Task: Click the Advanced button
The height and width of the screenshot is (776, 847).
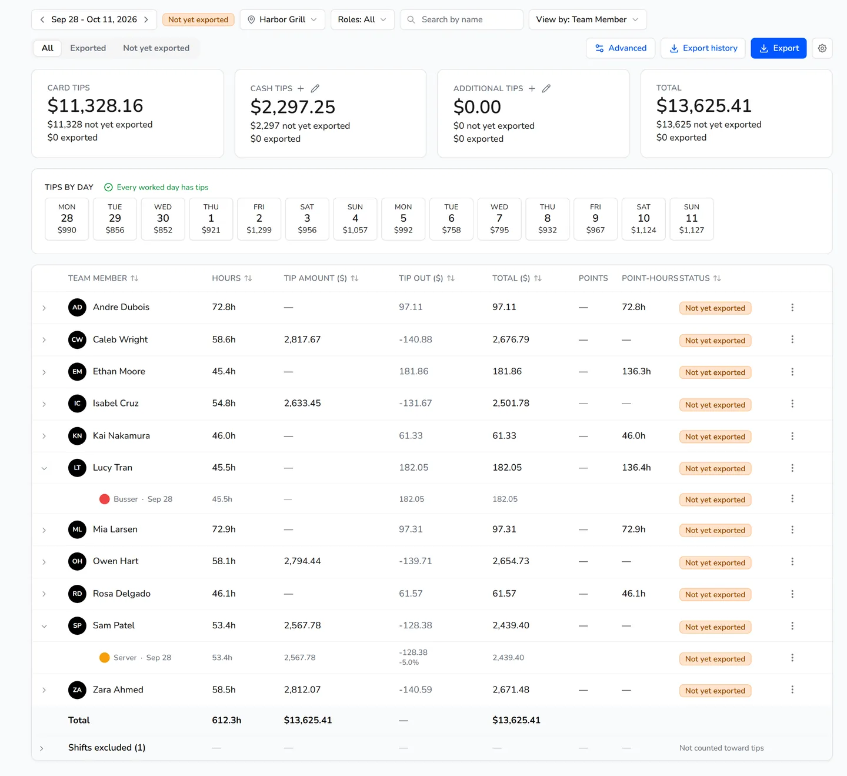Action: click(621, 48)
